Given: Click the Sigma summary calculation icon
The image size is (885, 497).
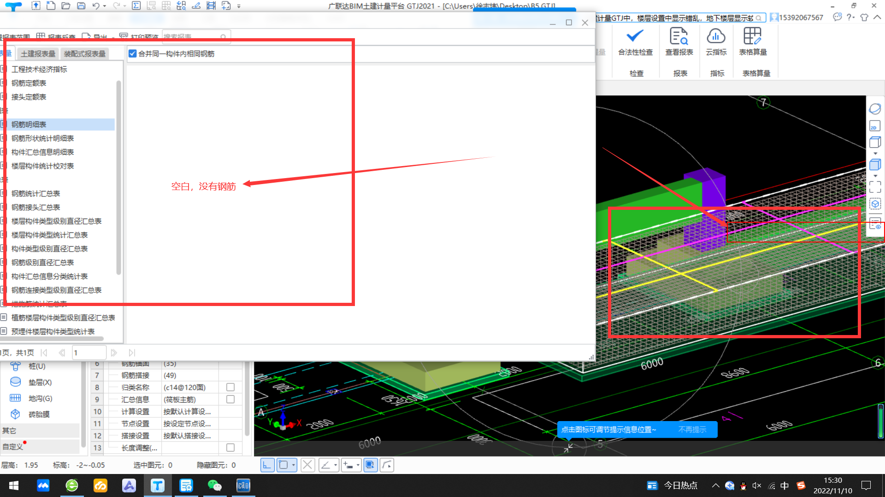Looking at the screenshot, I should [x=136, y=6].
